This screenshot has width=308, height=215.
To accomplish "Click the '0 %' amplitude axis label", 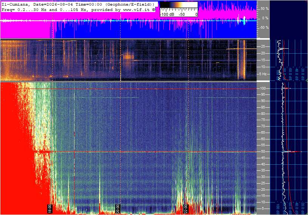I will tap(265, 18).
